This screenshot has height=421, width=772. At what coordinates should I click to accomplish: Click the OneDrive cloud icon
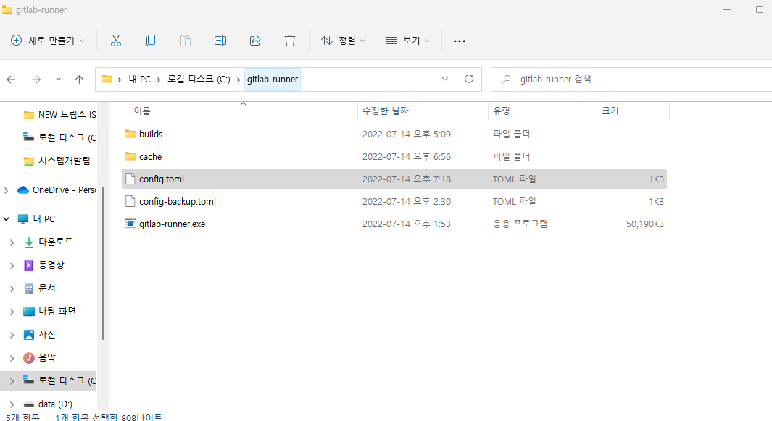[x=23, y=190]
